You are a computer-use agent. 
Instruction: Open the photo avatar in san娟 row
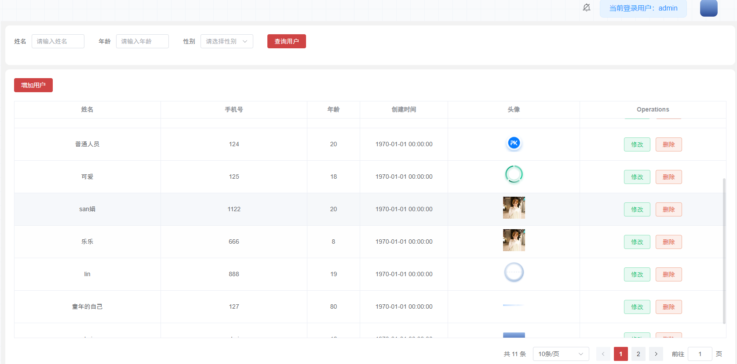click(x=514, y=208)
